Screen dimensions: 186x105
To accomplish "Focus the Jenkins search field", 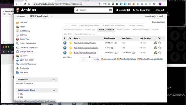I will 94,10.
